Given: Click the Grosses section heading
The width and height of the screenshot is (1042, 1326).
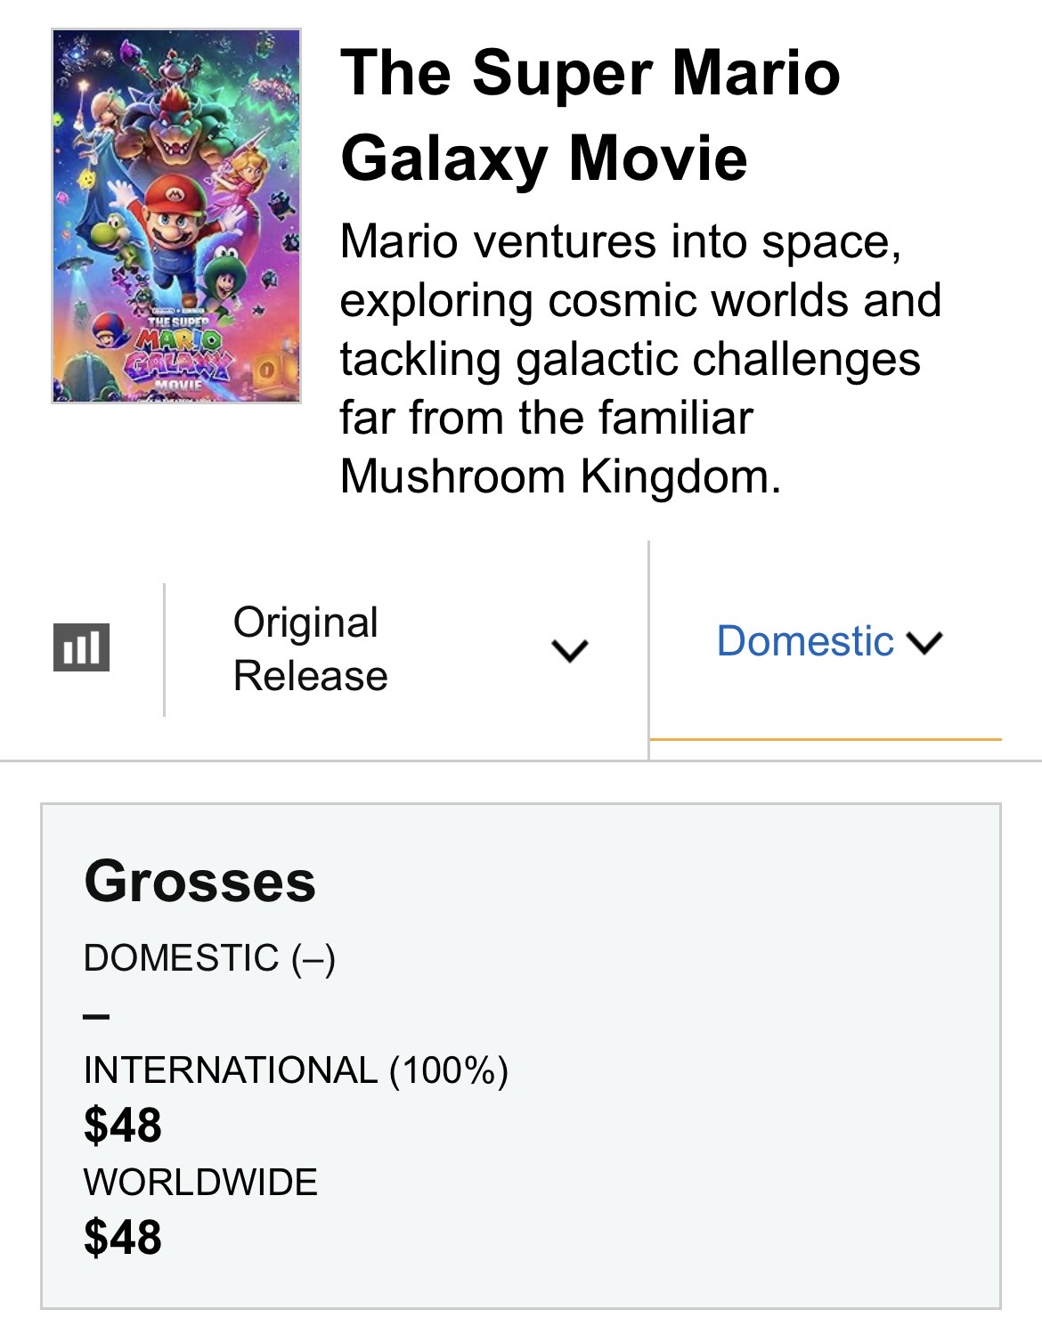Looking at the screenshot, I should point(200,881).
